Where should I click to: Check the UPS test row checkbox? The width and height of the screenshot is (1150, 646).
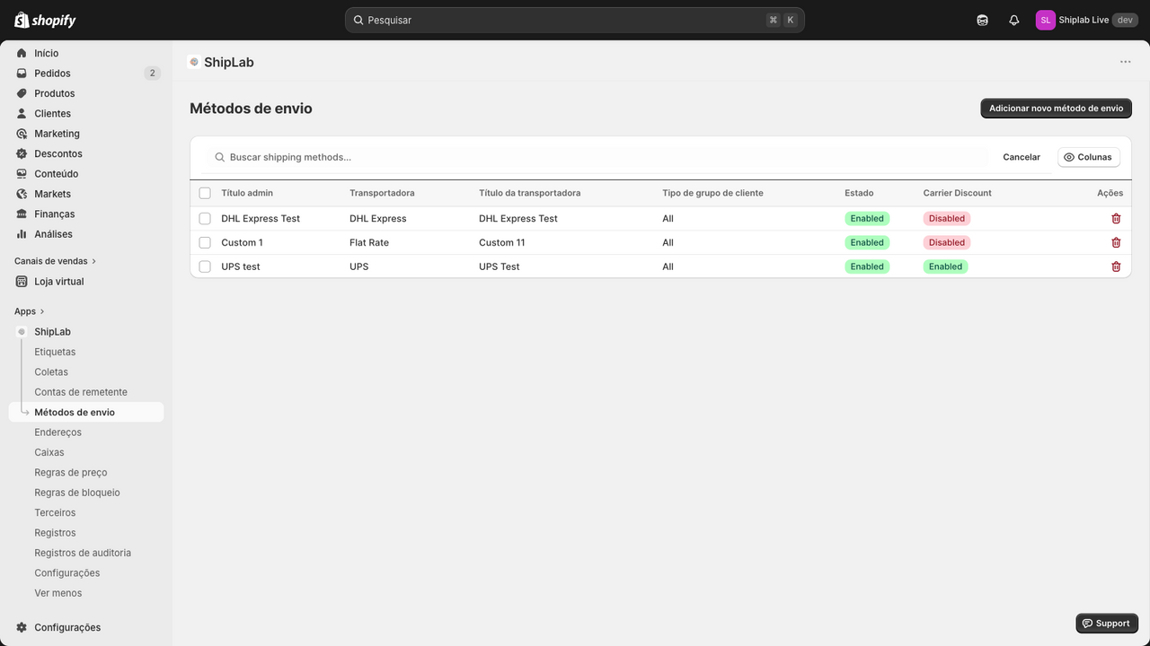(x=205, y=266)
